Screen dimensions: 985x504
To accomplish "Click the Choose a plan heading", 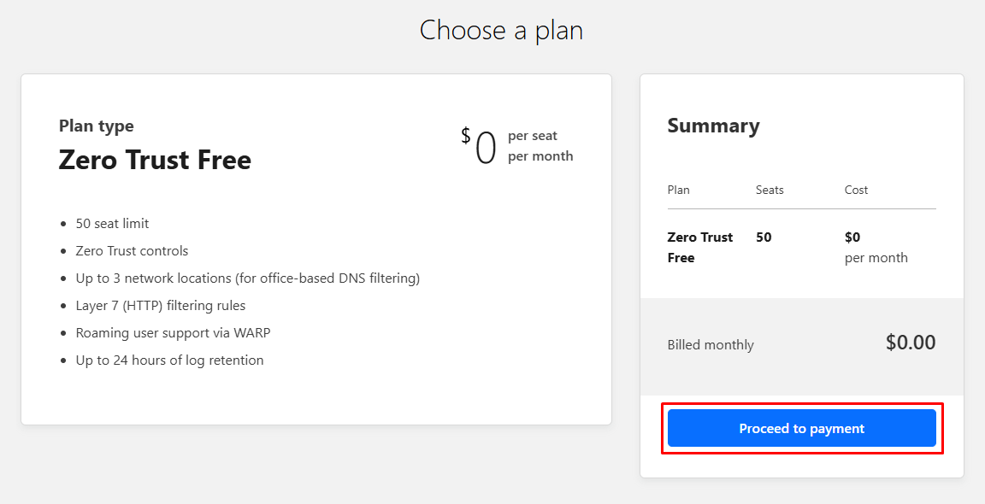I will [x=501, y=30].
